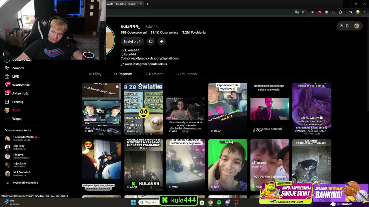Open the profile avatar menu at top right
The image size is (369, 207).
[x=357, y=26]
